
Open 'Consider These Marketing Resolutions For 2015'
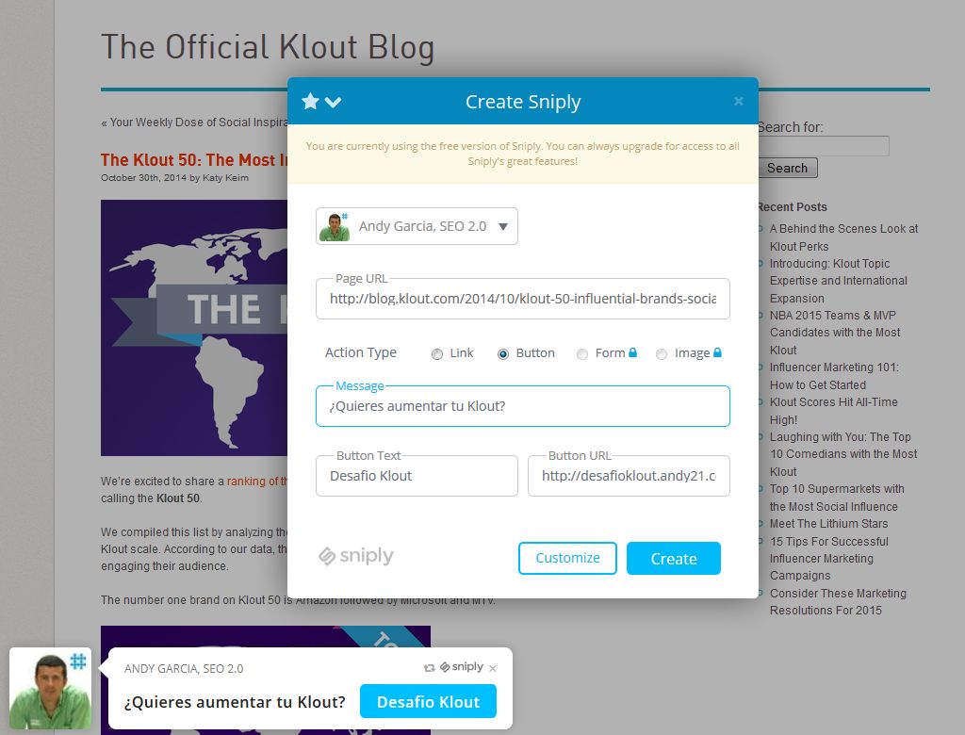pos(838,602)
